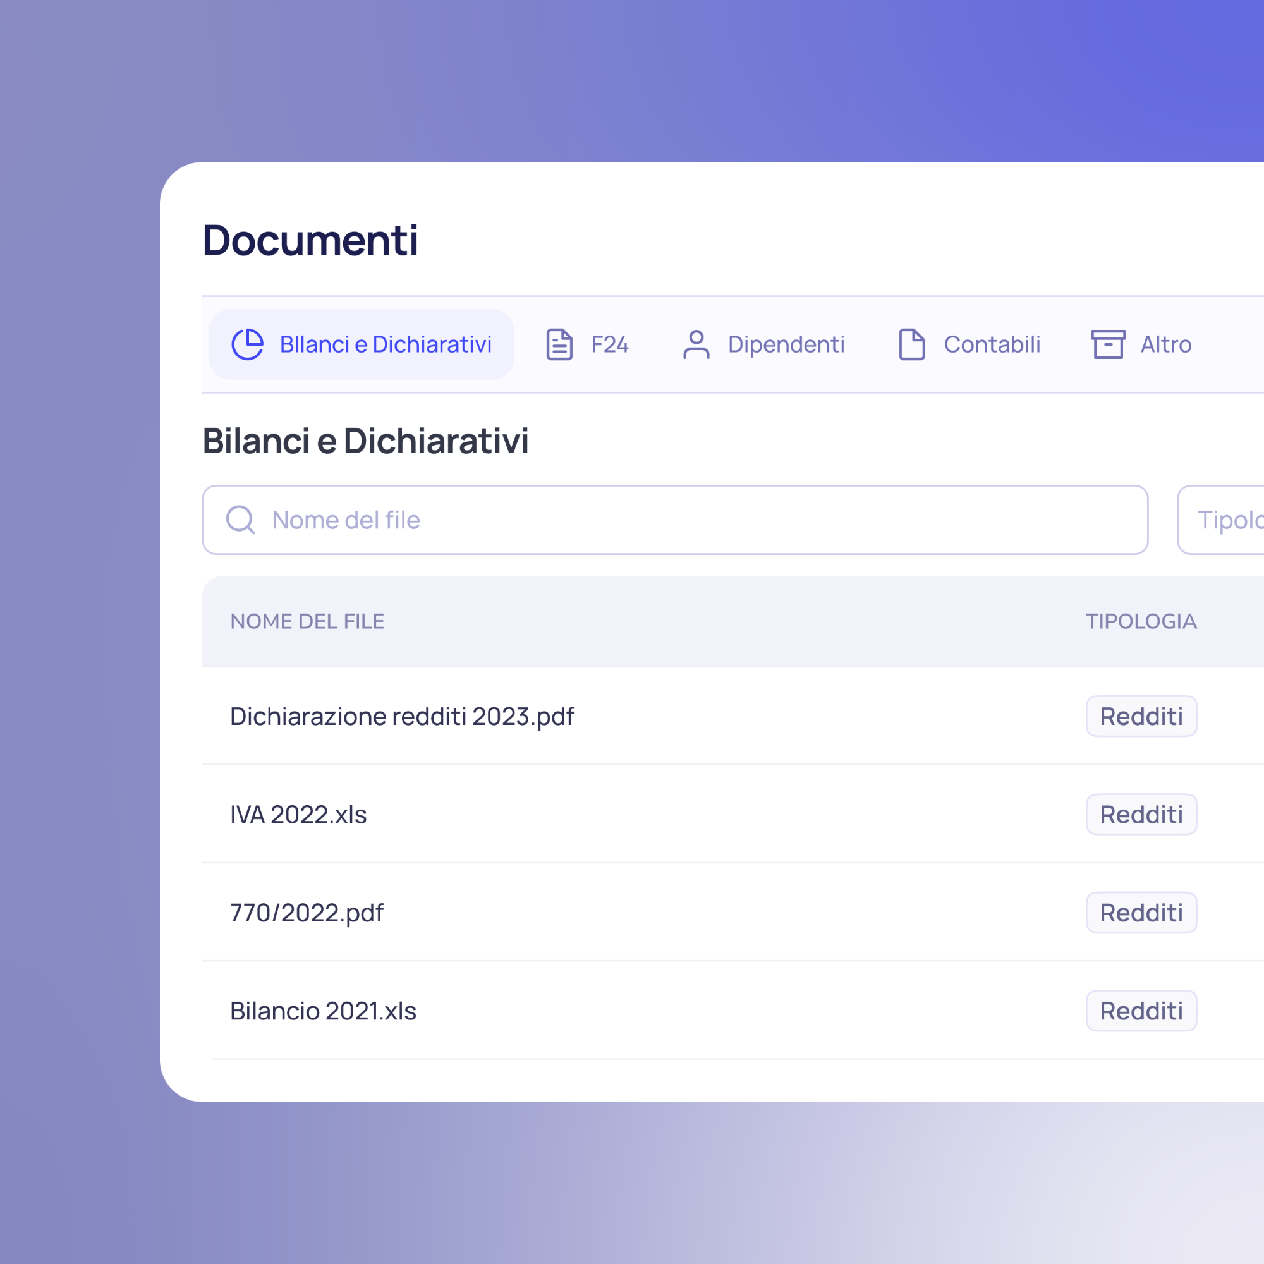The height and width of the screenshot is (1264, 1264).
Task: Click Redditi tag on Dichiarazione redditi row
Action: pyautogui.click(x=1141, y=717)
